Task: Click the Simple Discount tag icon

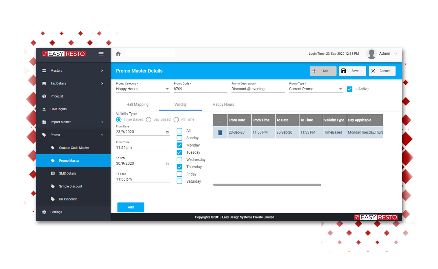Action: tap(53, 186)
